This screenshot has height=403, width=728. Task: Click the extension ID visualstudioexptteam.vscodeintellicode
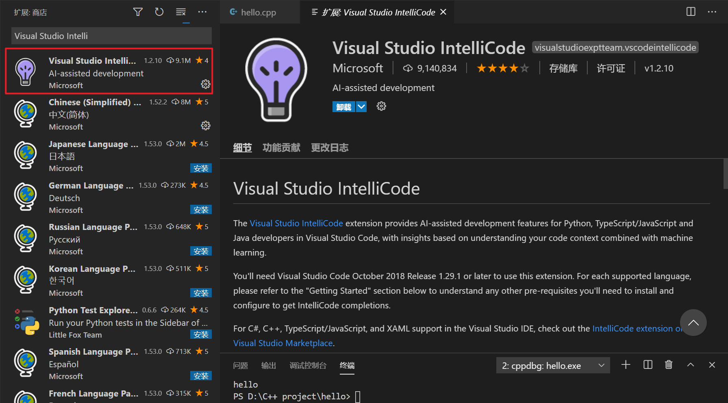pos(615,48)
